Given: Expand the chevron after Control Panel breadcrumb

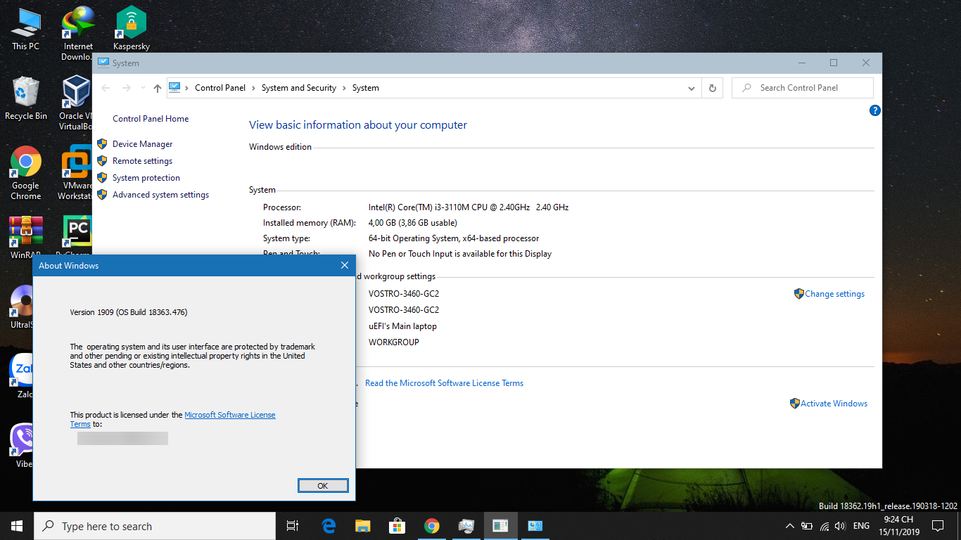Looking at the screenshot, I should tap(253, 88).
